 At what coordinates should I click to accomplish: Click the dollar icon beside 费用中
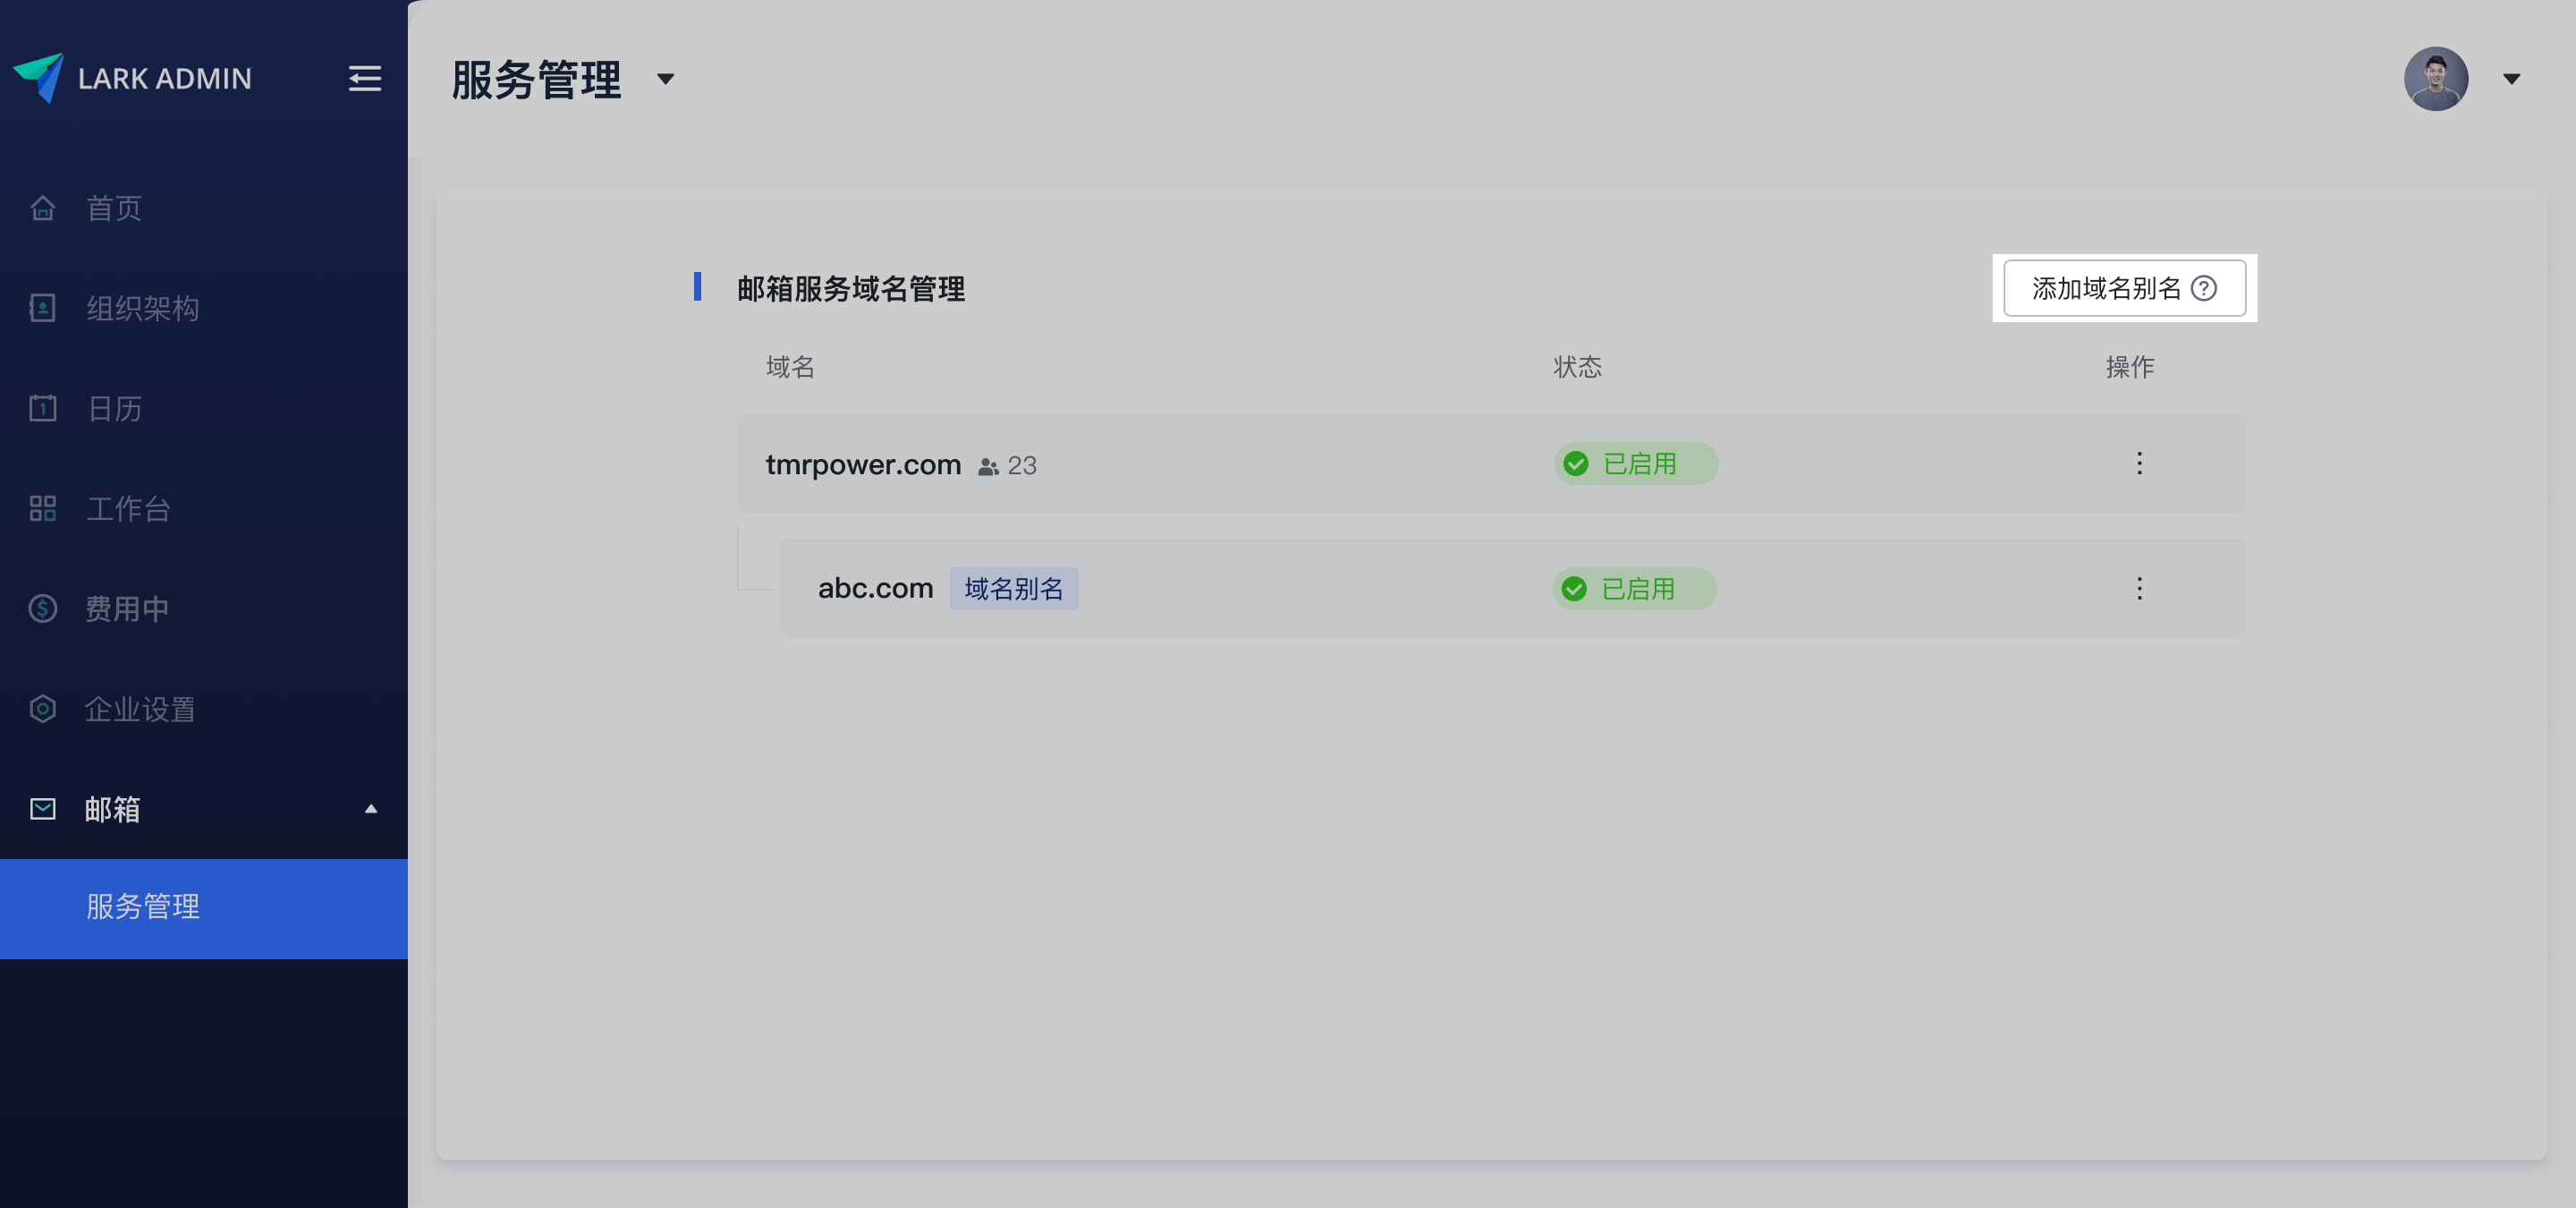point(42,608)
